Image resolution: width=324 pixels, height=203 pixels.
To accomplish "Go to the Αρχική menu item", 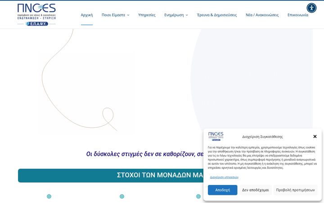I will pyautogui.click(x=87, y=15).
